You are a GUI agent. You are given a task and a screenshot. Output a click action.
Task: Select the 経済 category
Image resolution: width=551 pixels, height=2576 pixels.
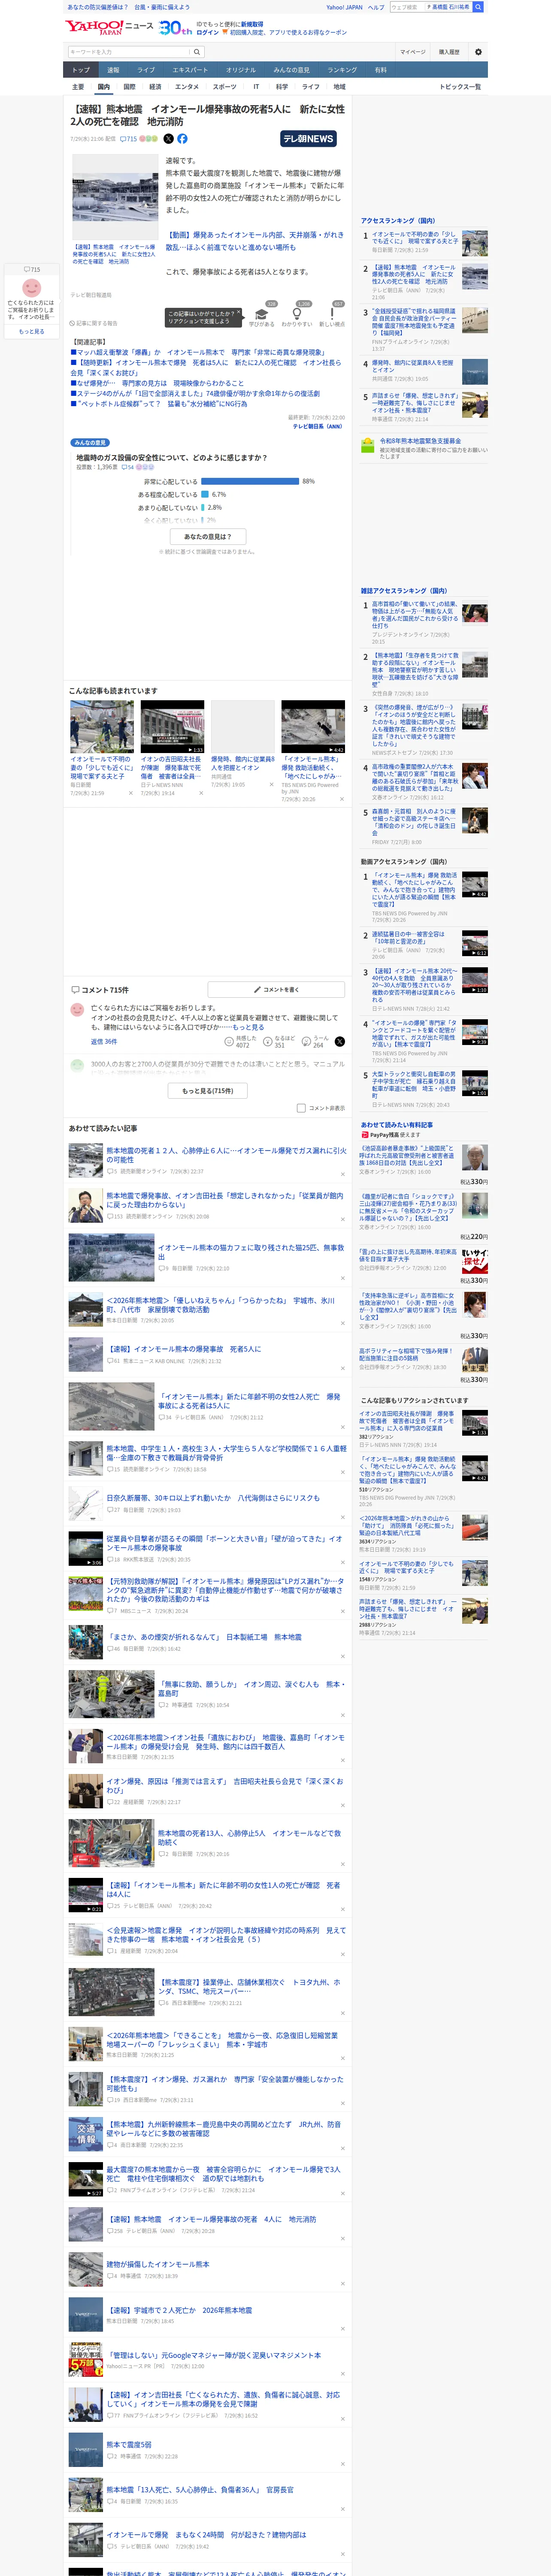(x=155, y=87)
